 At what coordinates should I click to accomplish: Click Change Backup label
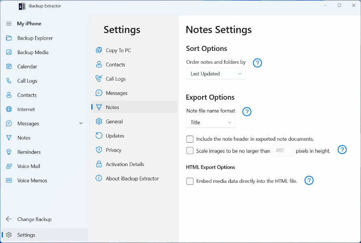click(x=34, y=219)
